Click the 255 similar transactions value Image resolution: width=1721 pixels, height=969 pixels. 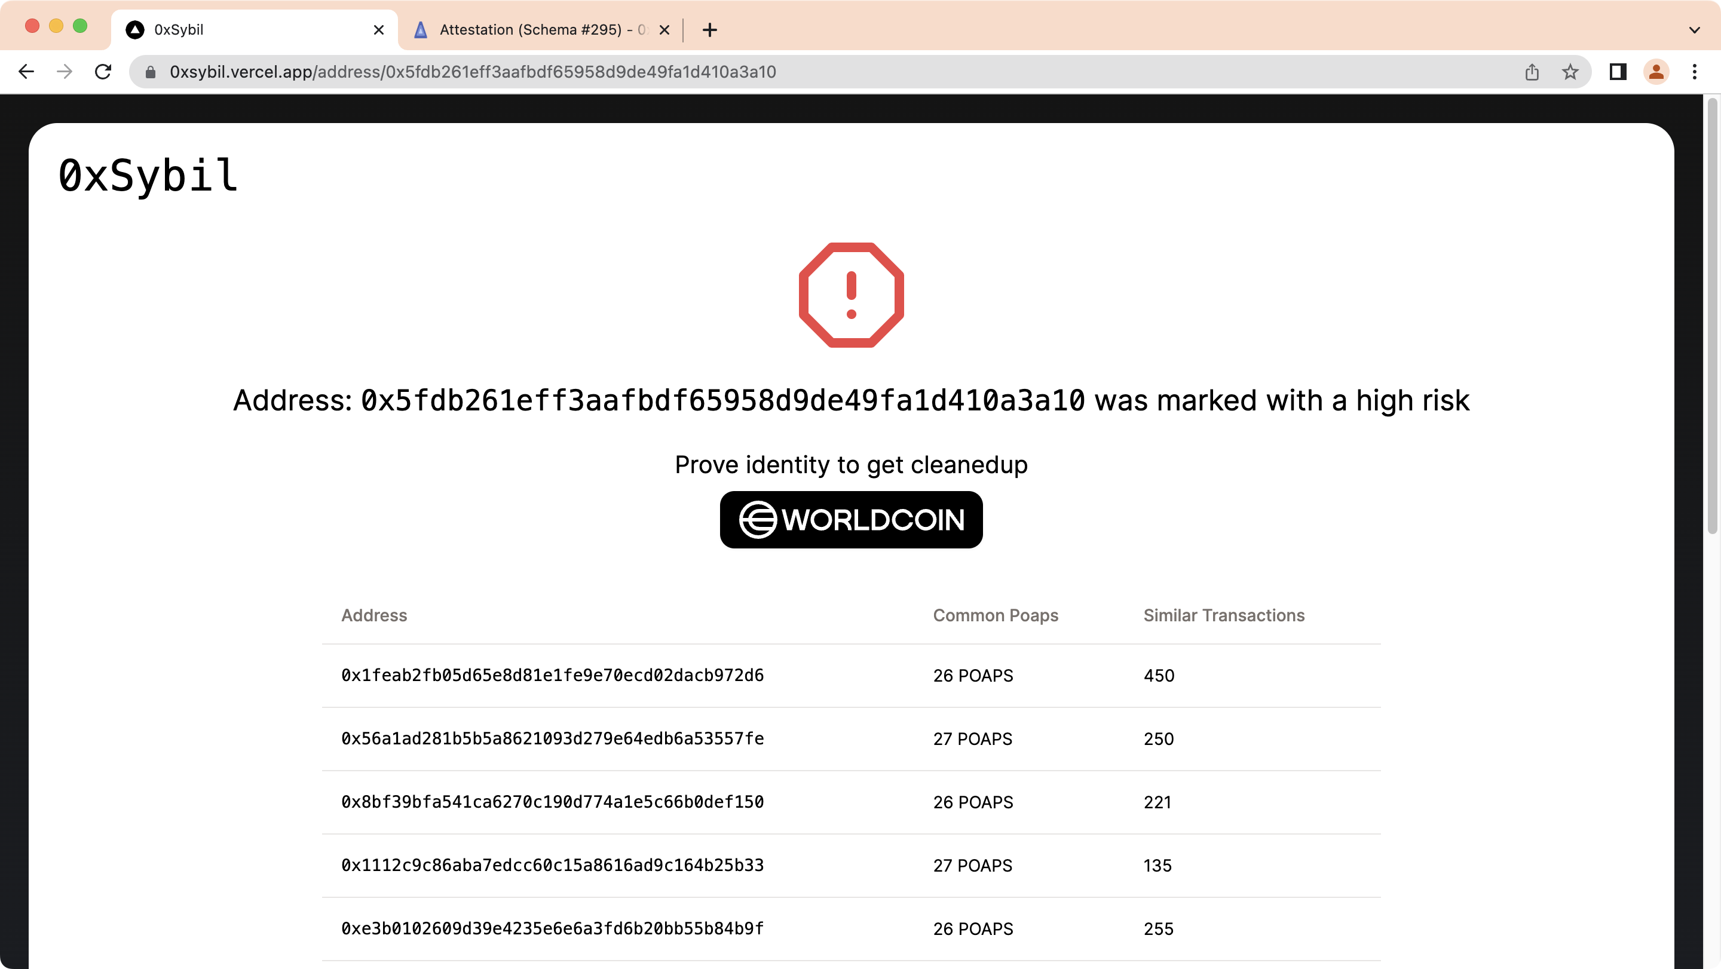(1159, 930)
